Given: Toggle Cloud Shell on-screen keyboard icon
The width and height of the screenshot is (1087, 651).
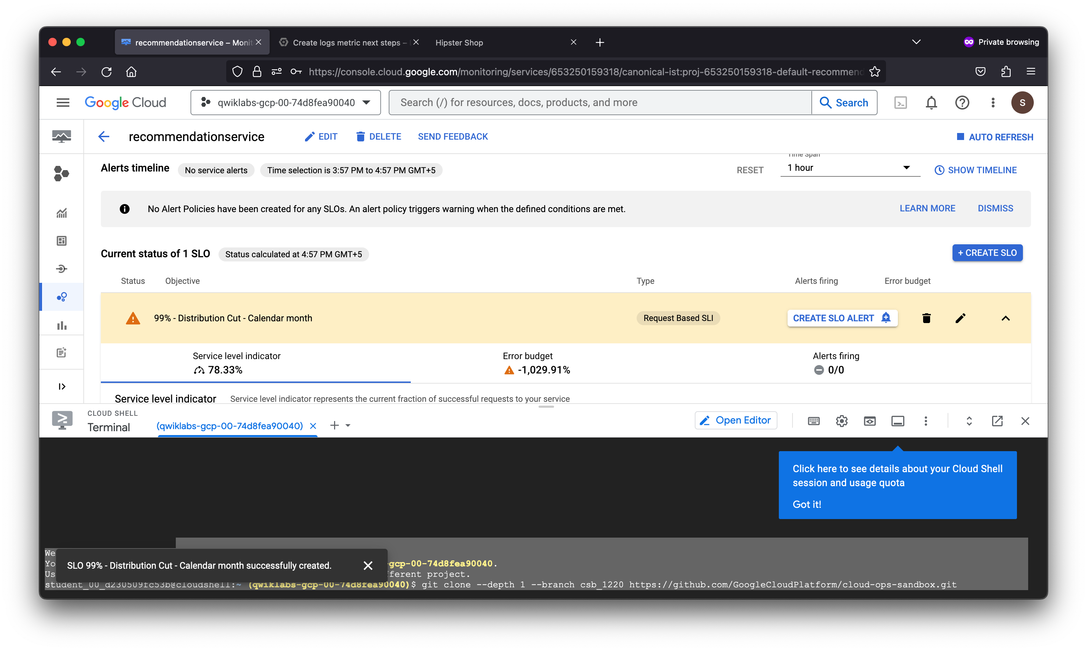Looking at the screenshot, I should (x=813, y=421).
